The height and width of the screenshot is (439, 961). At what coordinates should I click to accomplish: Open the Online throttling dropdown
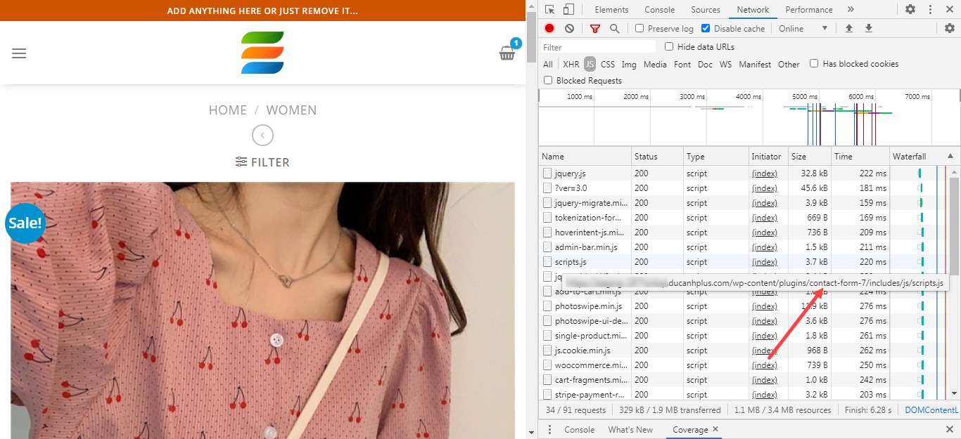(x=803, y=29)
